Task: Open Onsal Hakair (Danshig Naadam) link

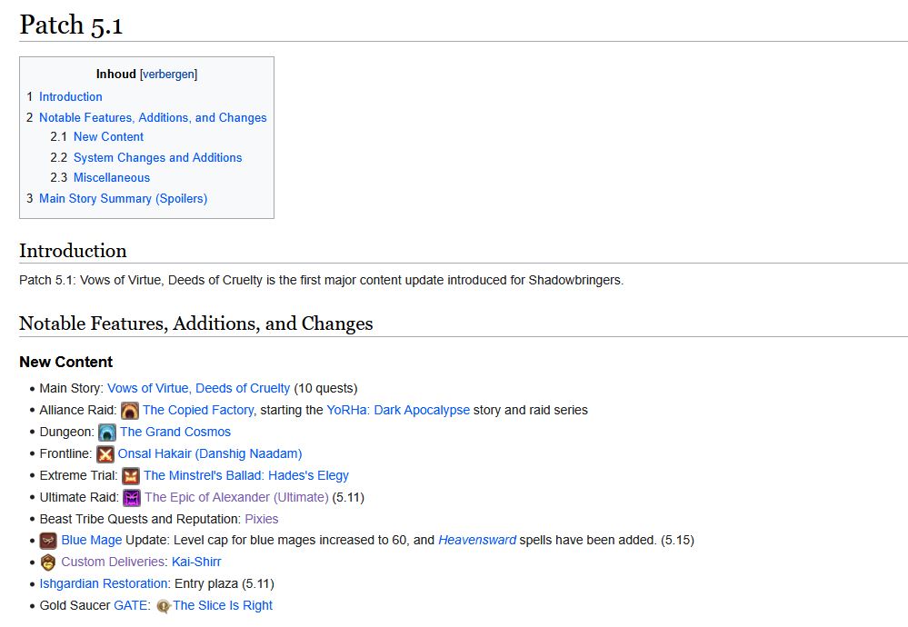Action: click(210, 454)
